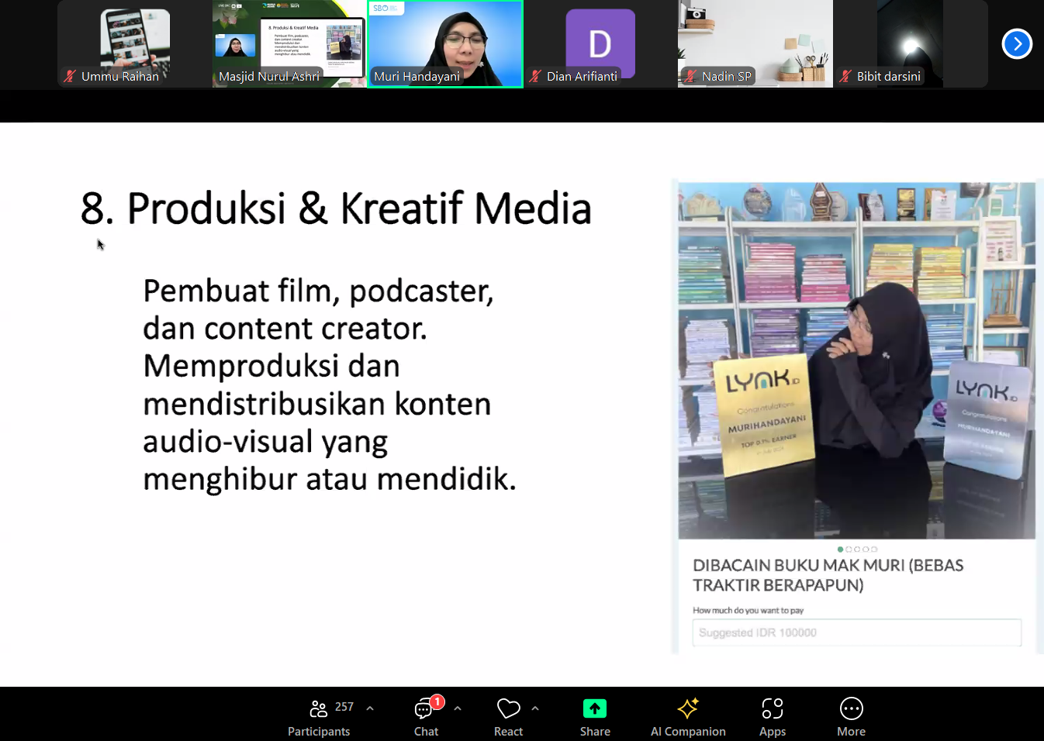Click the muted mic icon on Ummu Raihan
1044x741 pixels.
point(70,76)
